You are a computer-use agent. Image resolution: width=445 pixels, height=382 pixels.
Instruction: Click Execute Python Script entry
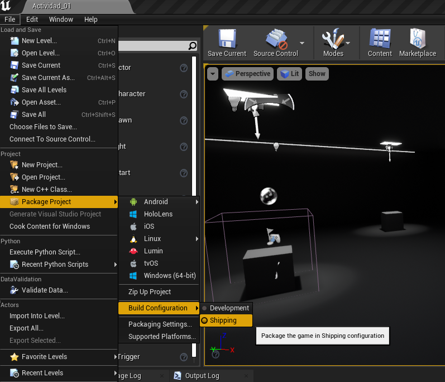coord(59,252)
